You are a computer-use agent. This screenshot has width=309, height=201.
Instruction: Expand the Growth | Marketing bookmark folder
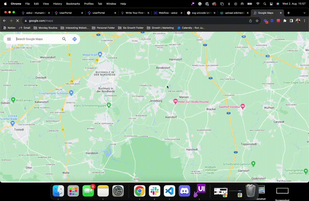(x=160, y=28)
